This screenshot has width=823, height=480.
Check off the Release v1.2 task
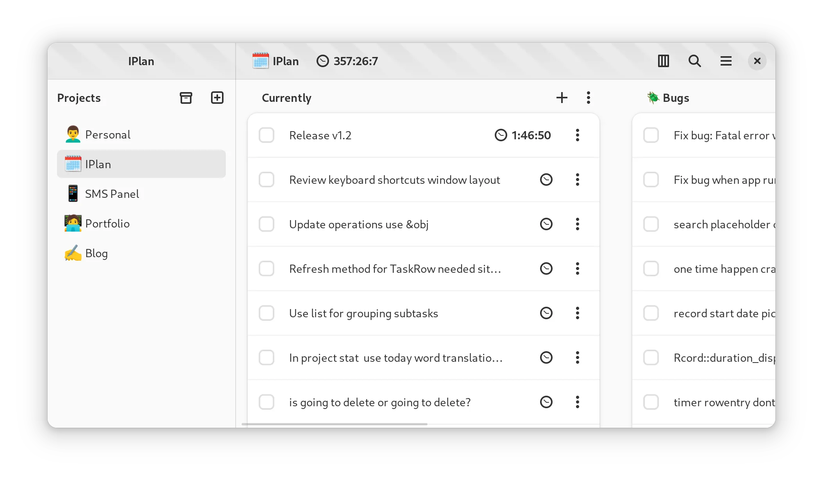coord(267,135)
